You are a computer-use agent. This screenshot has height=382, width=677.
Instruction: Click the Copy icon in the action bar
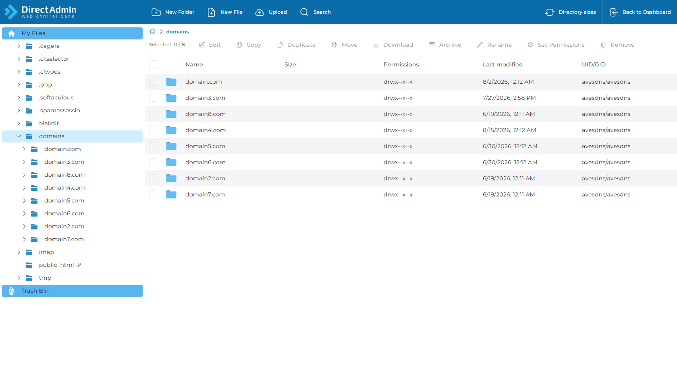[x=239, y=45]
